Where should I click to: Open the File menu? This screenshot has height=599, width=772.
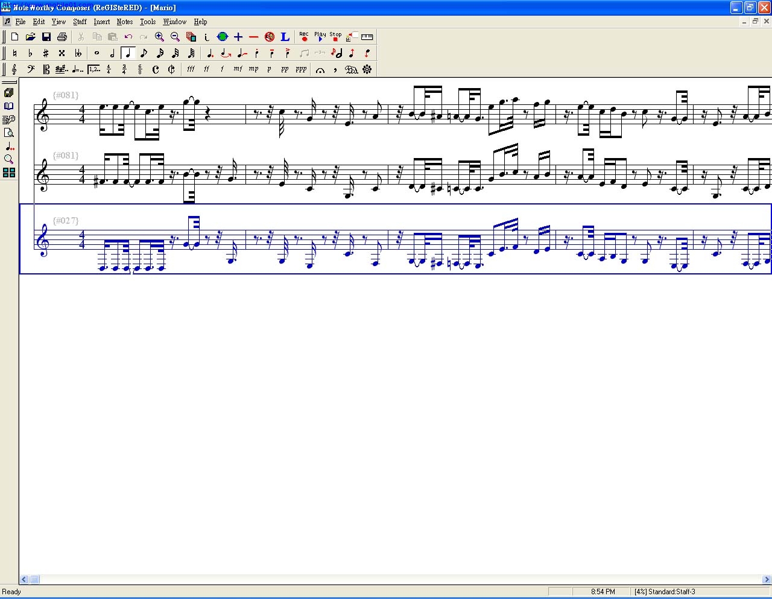[20, 22]
